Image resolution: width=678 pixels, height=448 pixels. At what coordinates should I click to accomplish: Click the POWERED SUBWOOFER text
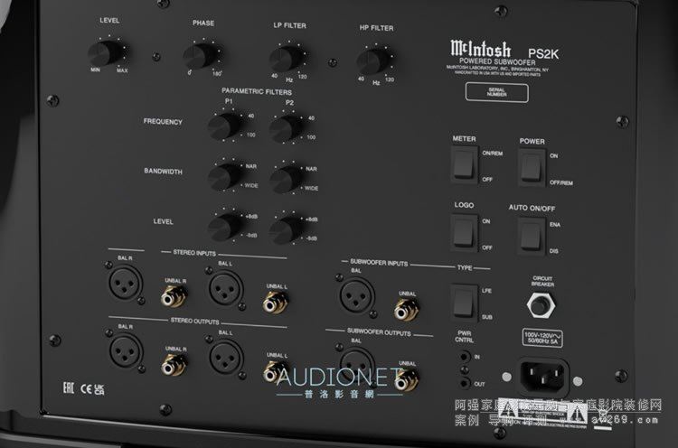[x=497, y=61]
